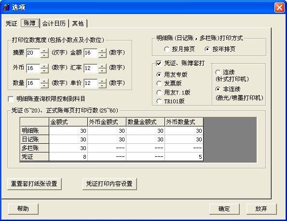Click 重置套打纸张设置 button
Screen dimensions: 287x221
coord(34,184)
